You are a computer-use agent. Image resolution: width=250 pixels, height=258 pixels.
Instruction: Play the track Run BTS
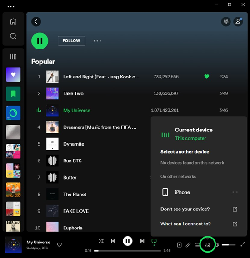click(72, 161)
